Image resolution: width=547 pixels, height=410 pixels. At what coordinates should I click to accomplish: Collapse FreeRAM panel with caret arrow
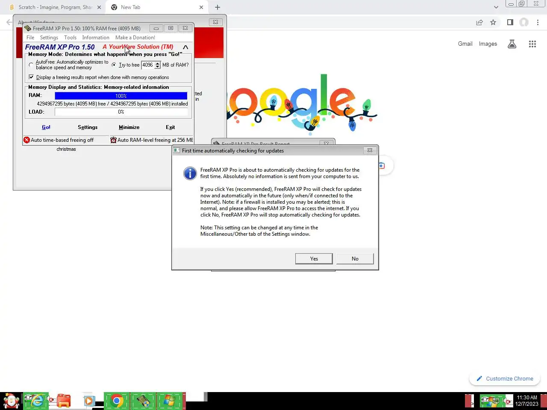coord(185,47)
